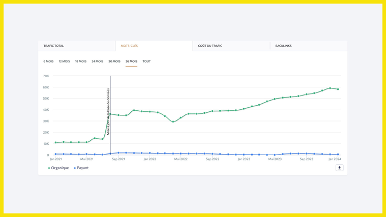Viewport: 386px width, 217px height.
Task: Click lowest Organique dip point in 2022
Action: point(173,122)
